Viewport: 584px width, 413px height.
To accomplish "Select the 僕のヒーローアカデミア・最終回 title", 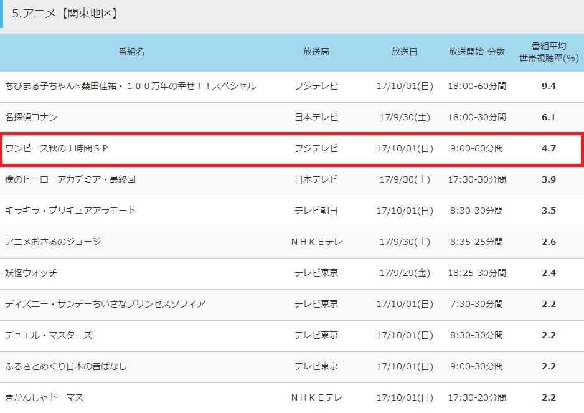I will coord(70,179).
